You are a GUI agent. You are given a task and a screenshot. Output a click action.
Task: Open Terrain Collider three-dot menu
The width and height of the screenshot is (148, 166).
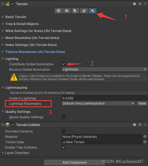click(145, 125)
